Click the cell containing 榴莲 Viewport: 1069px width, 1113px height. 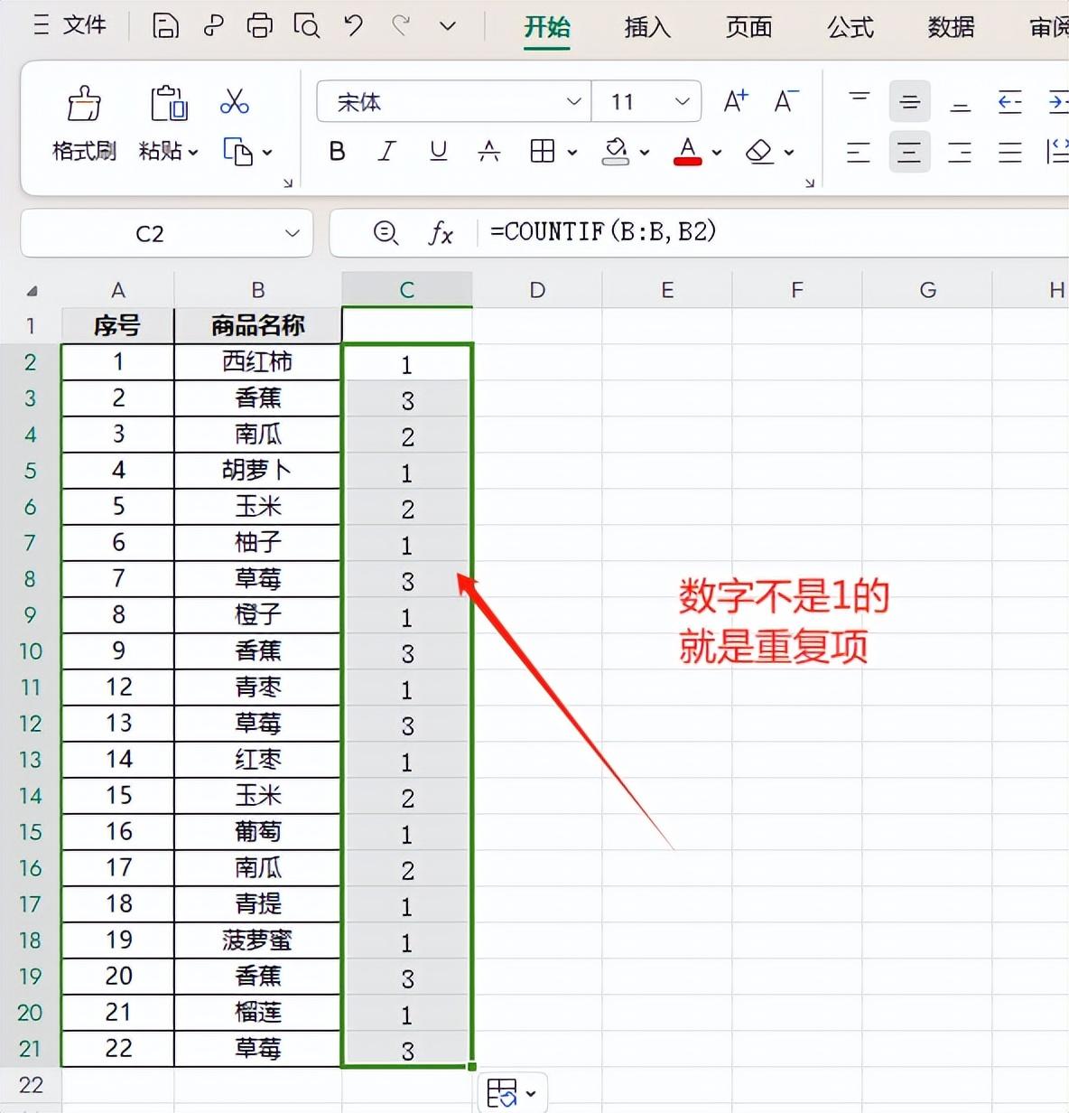[x=258, y=1012]
